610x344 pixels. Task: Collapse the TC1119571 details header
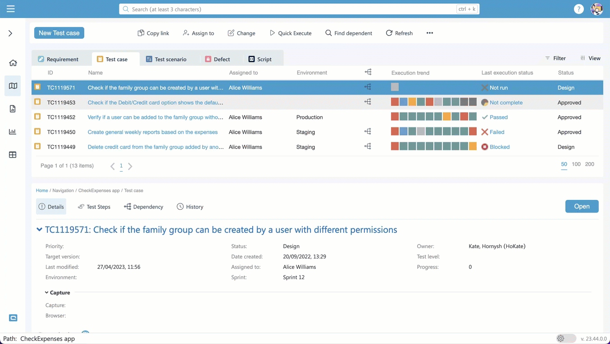click(40, 230)
